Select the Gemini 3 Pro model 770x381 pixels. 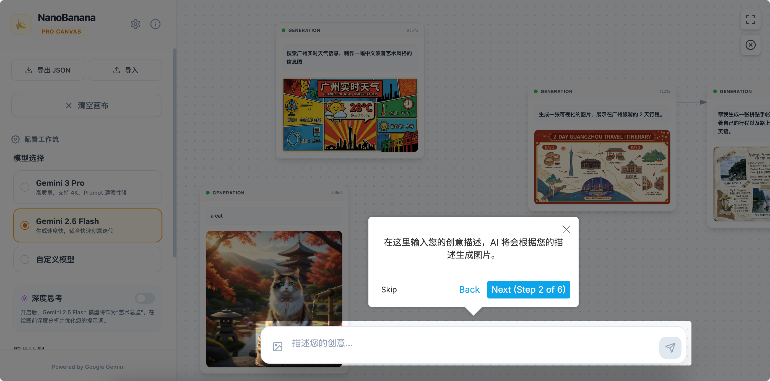87,187
